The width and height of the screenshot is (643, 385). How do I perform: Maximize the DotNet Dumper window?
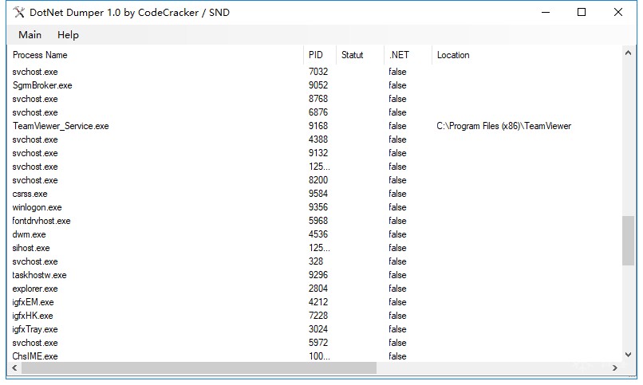click(582, 12)
